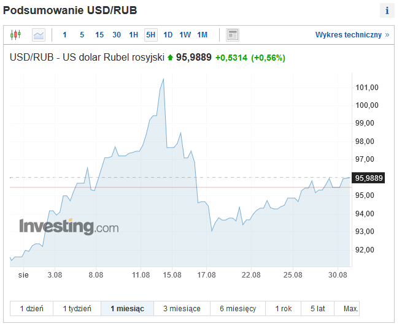Select the area chart type icon
Viewport: 402px width, 329px height.
pyautogui.click(x=39, y=35)
